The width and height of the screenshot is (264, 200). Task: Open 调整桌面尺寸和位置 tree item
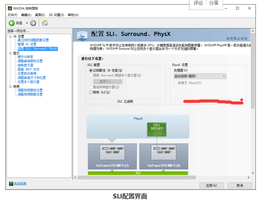point(32,77)
